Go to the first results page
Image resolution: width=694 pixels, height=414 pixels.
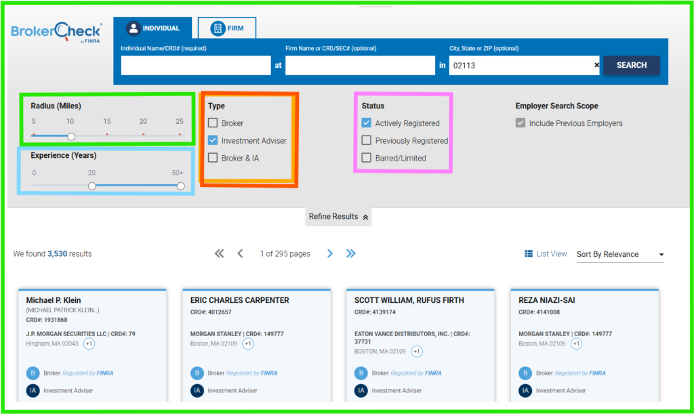pos(219,253)
